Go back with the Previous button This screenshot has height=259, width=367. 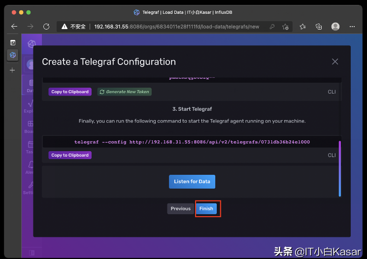180,209
